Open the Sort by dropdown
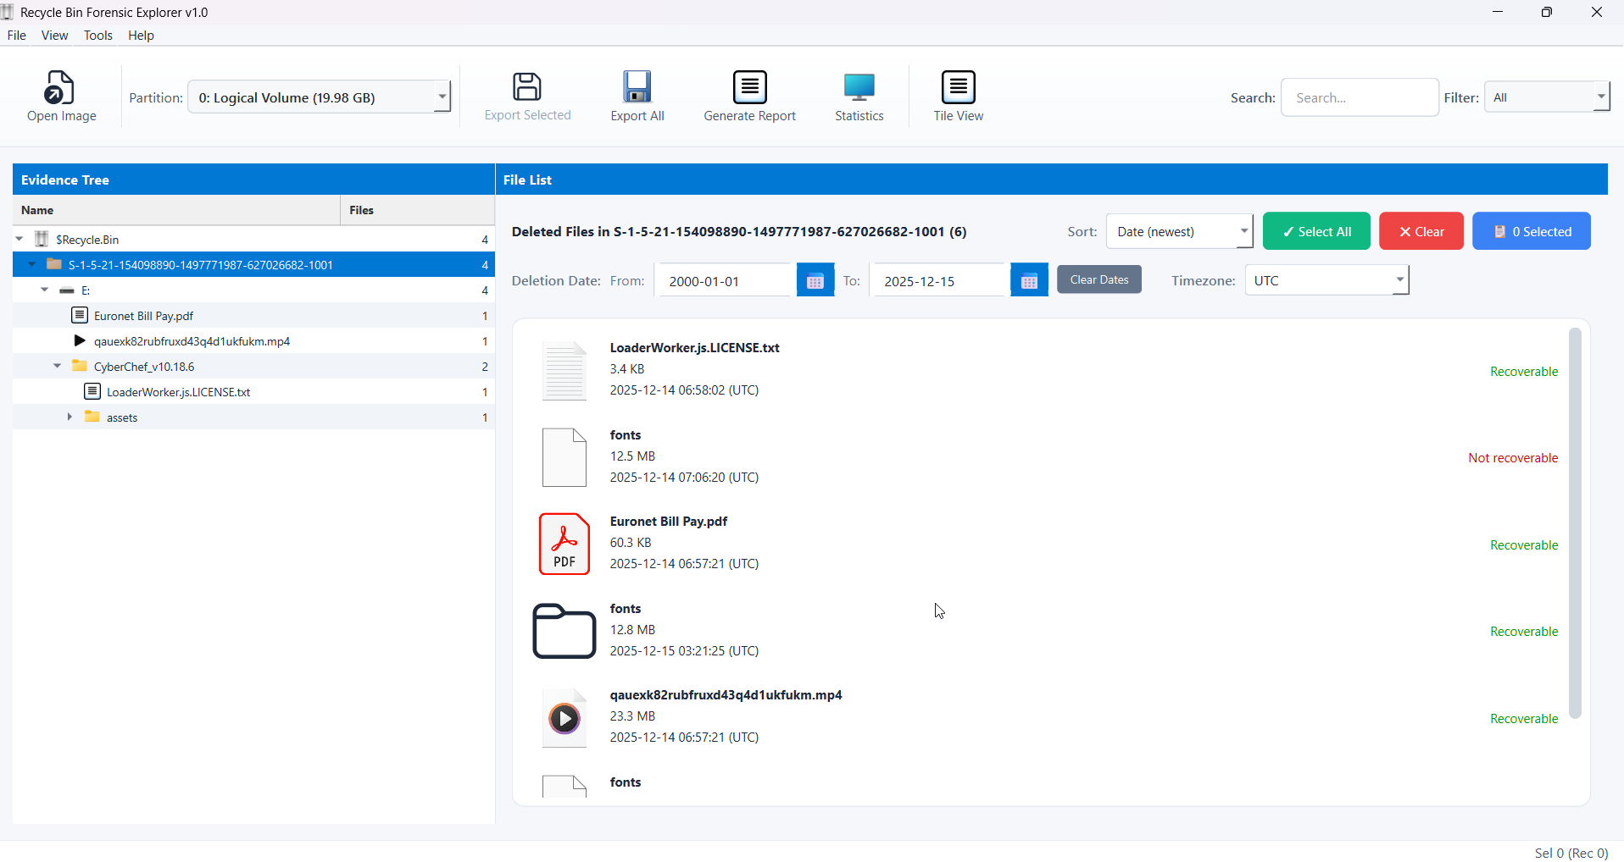Viewport: 1624px width, 862px height. (x=1243, y=231)
